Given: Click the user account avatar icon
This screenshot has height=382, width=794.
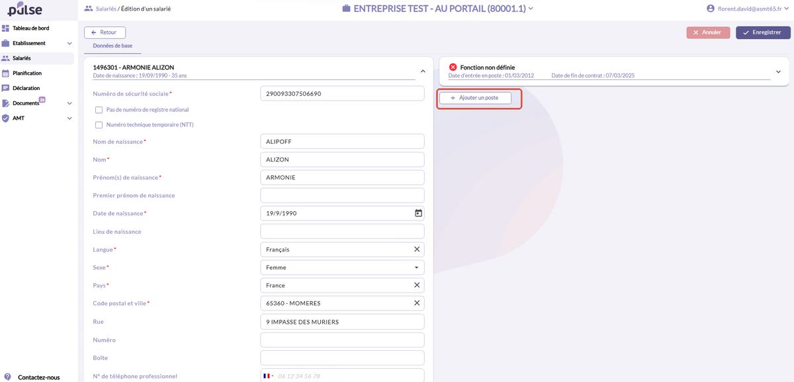Looking at the screenshot, I should [x=711, y=9].
